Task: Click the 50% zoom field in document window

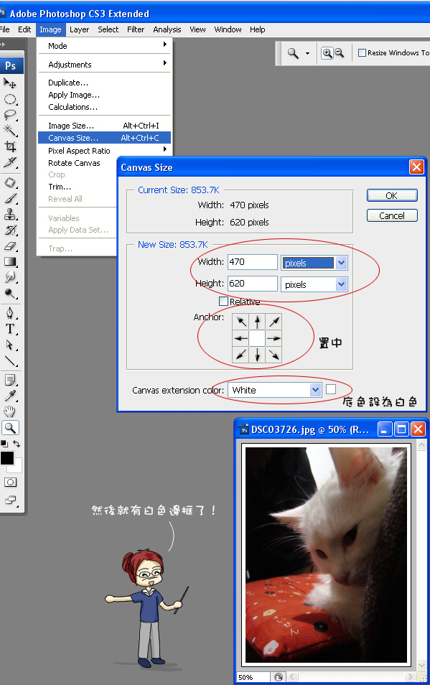Action: (x=253, y=677)
